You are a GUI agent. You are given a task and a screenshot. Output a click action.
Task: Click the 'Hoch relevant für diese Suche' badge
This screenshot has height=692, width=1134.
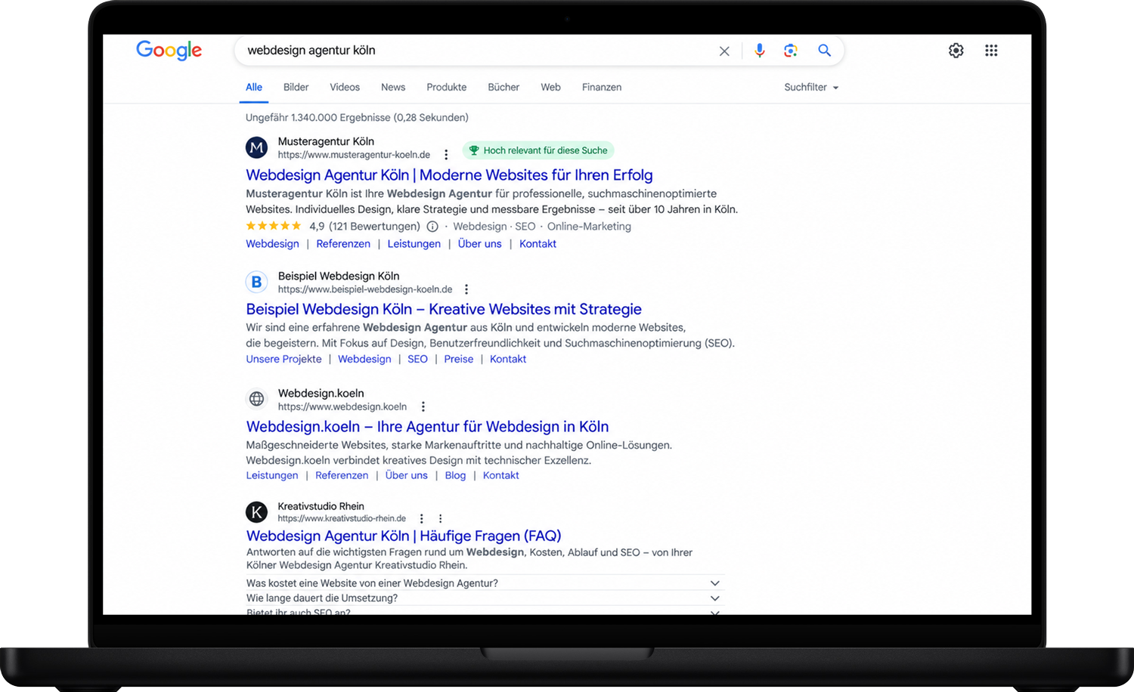(538, 150)
